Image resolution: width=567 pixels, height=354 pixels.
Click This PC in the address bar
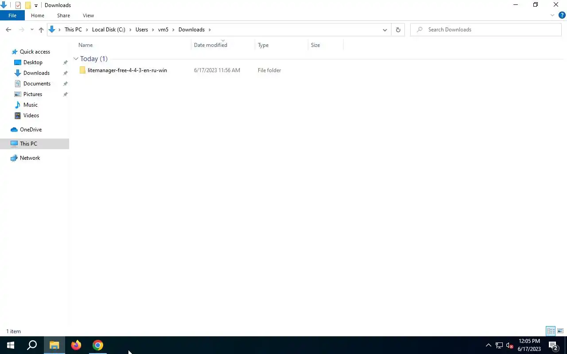point(73,30)
